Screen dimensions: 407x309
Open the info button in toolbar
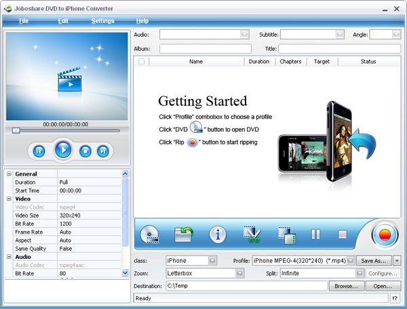pyautogui.click(x=218, y=234)
